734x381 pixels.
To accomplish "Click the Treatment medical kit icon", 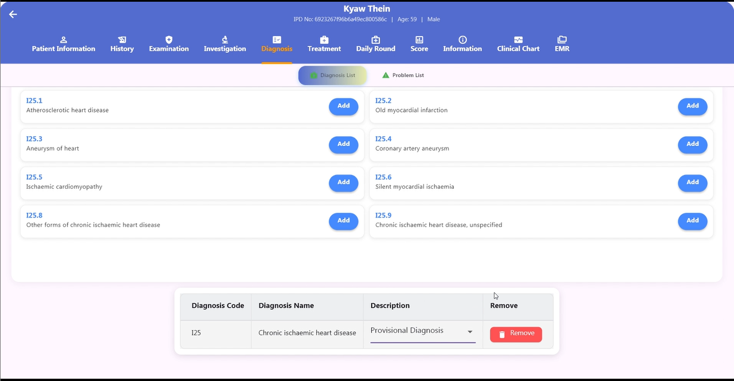I will coord(324,39).
